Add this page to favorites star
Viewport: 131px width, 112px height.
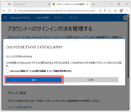click(110, 11)
